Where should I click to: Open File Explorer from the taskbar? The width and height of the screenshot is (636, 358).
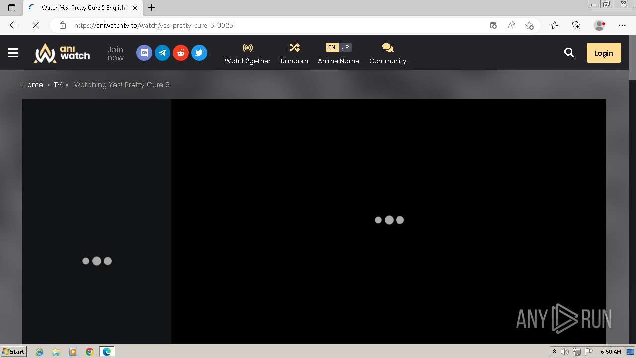[56, 352]
